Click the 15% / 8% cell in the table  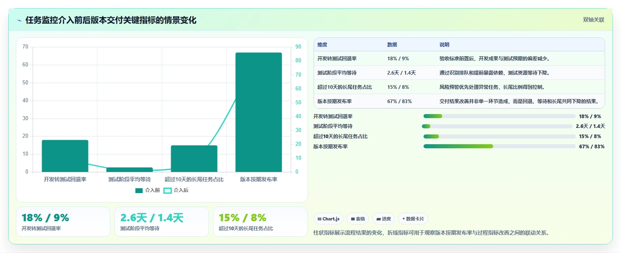[398, 87]
